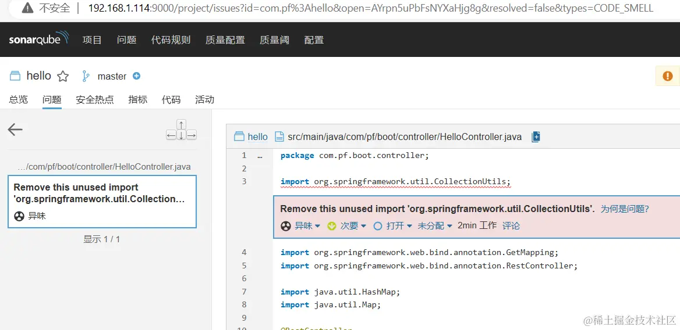Switch to the 总览 tab
The height and width of the screenshot is (330, 680).
(18, 99)
